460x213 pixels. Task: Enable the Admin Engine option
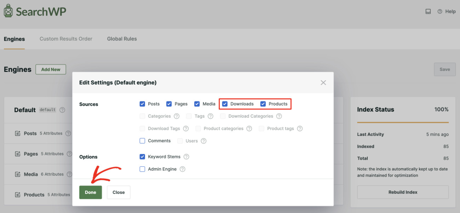142,169
